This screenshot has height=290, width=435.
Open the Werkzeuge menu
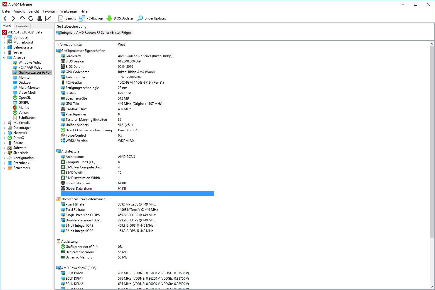click(68, 11)
